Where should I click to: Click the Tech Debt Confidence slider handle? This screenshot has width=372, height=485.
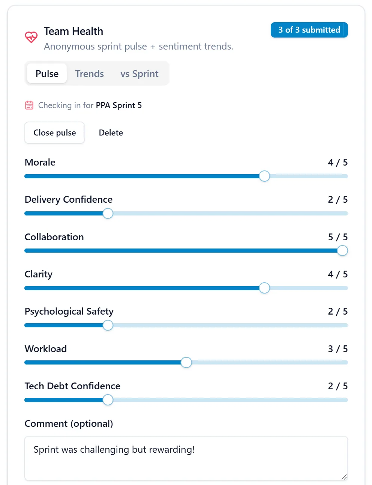click(x=108, y=400)
